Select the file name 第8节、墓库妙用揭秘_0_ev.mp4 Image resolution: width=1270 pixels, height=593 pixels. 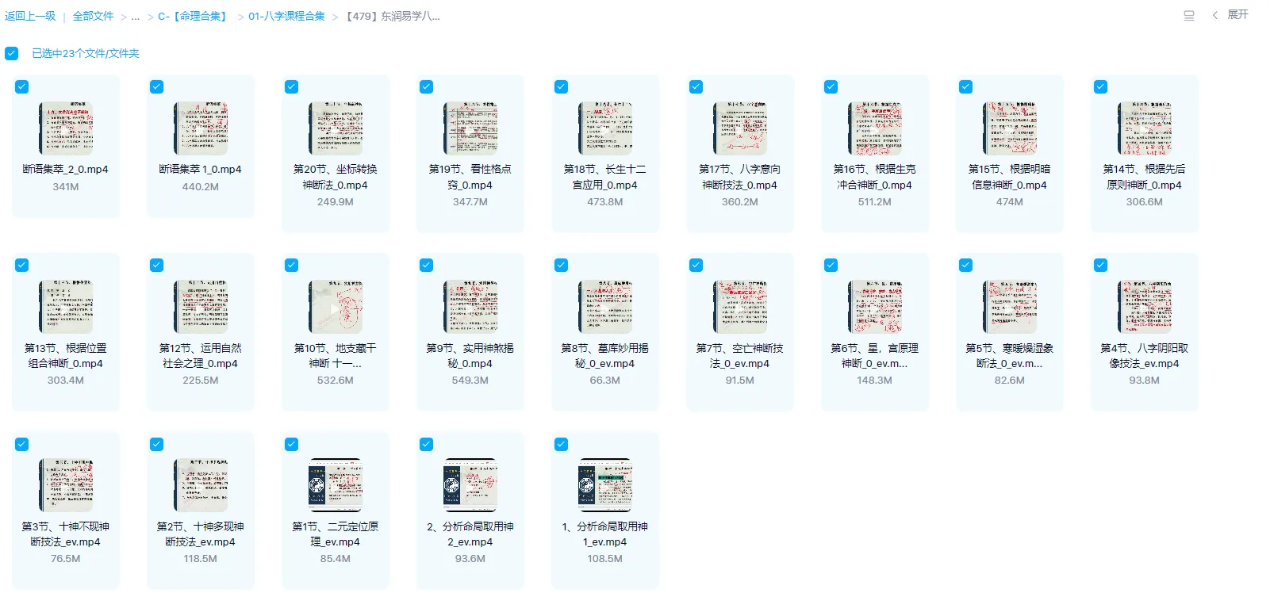(605, 355)
